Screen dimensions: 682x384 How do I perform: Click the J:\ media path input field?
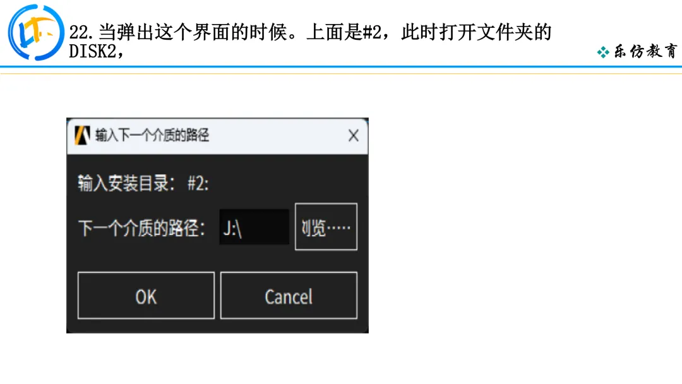254,227
